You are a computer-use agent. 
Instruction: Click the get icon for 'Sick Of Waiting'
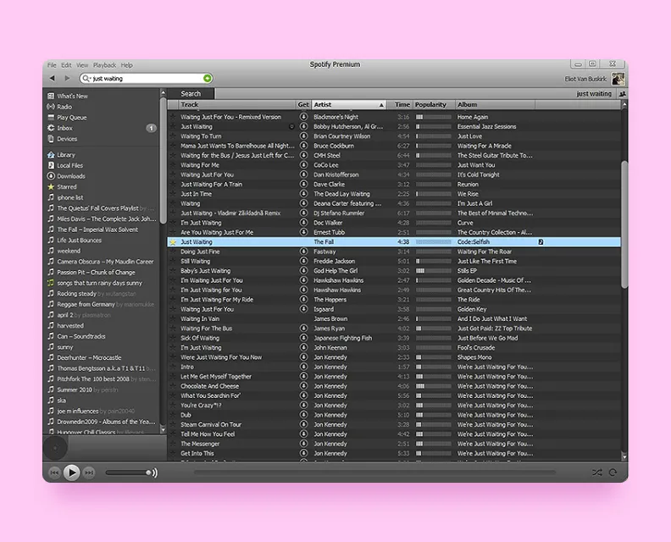[303, 338]
